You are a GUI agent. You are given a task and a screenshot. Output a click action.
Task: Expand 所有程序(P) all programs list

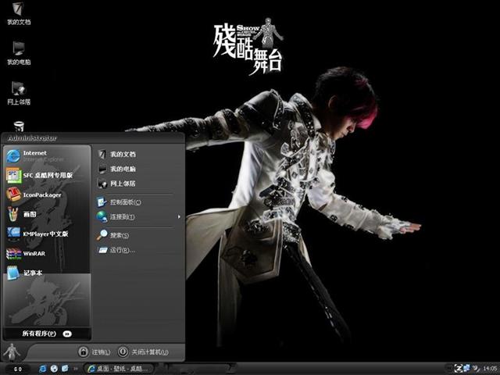[x=47, y=334]
